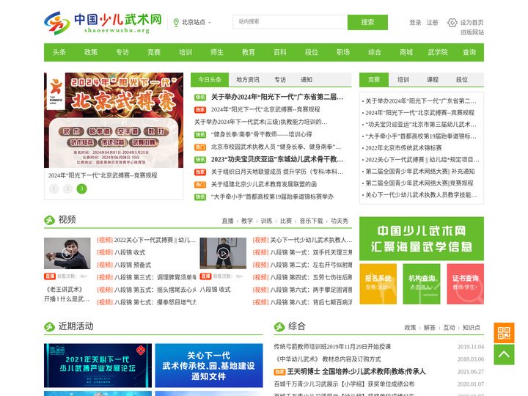Click the orange 热门 tag before 北京市校园武术执教人员

pos(200,147)
